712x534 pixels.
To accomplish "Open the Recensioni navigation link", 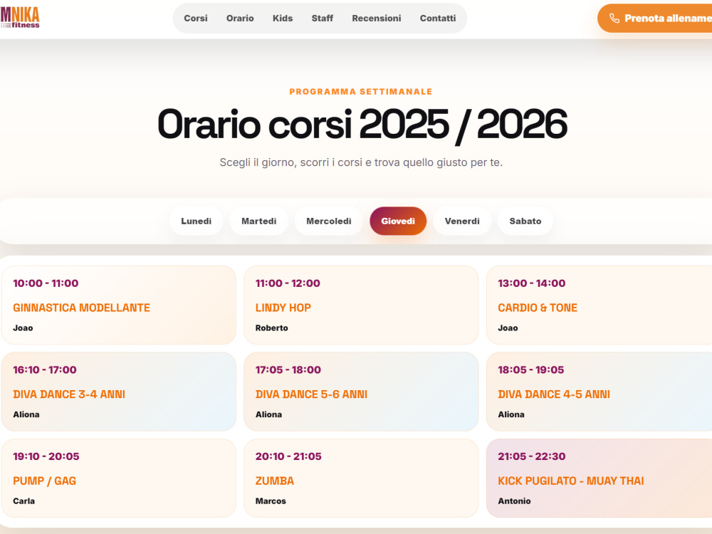I will (x=377, y=19).
